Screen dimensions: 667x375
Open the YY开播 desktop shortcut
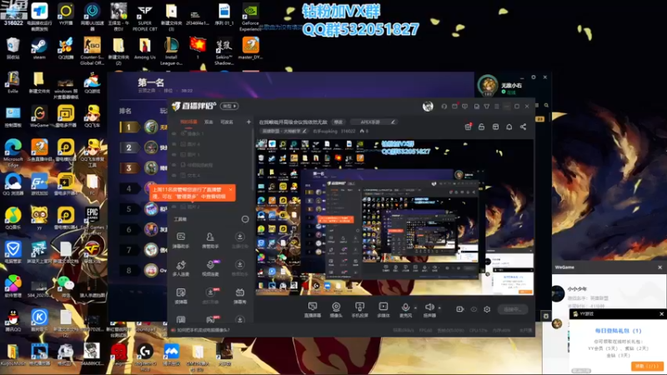[66, 14]
